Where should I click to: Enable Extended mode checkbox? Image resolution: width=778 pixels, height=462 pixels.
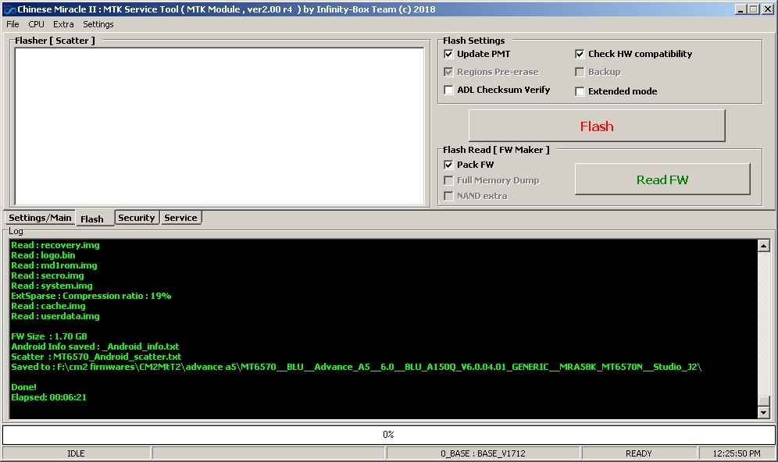pyautogui.click(x=580, y=91)
